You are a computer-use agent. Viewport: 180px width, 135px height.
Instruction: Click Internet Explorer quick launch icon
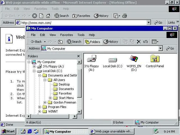(x=30, y=131)
